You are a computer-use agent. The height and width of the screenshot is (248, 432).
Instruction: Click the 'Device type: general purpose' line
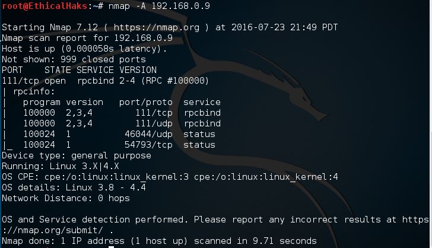pos(77,155)
